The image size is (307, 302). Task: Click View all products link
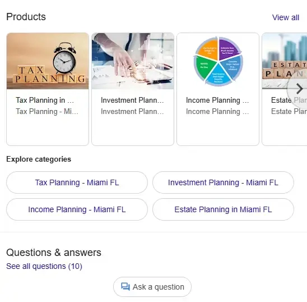click(x=286, y=17)
